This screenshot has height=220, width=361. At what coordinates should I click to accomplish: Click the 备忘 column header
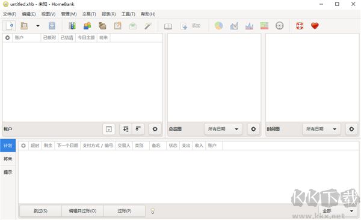click(x=158, y=146)
